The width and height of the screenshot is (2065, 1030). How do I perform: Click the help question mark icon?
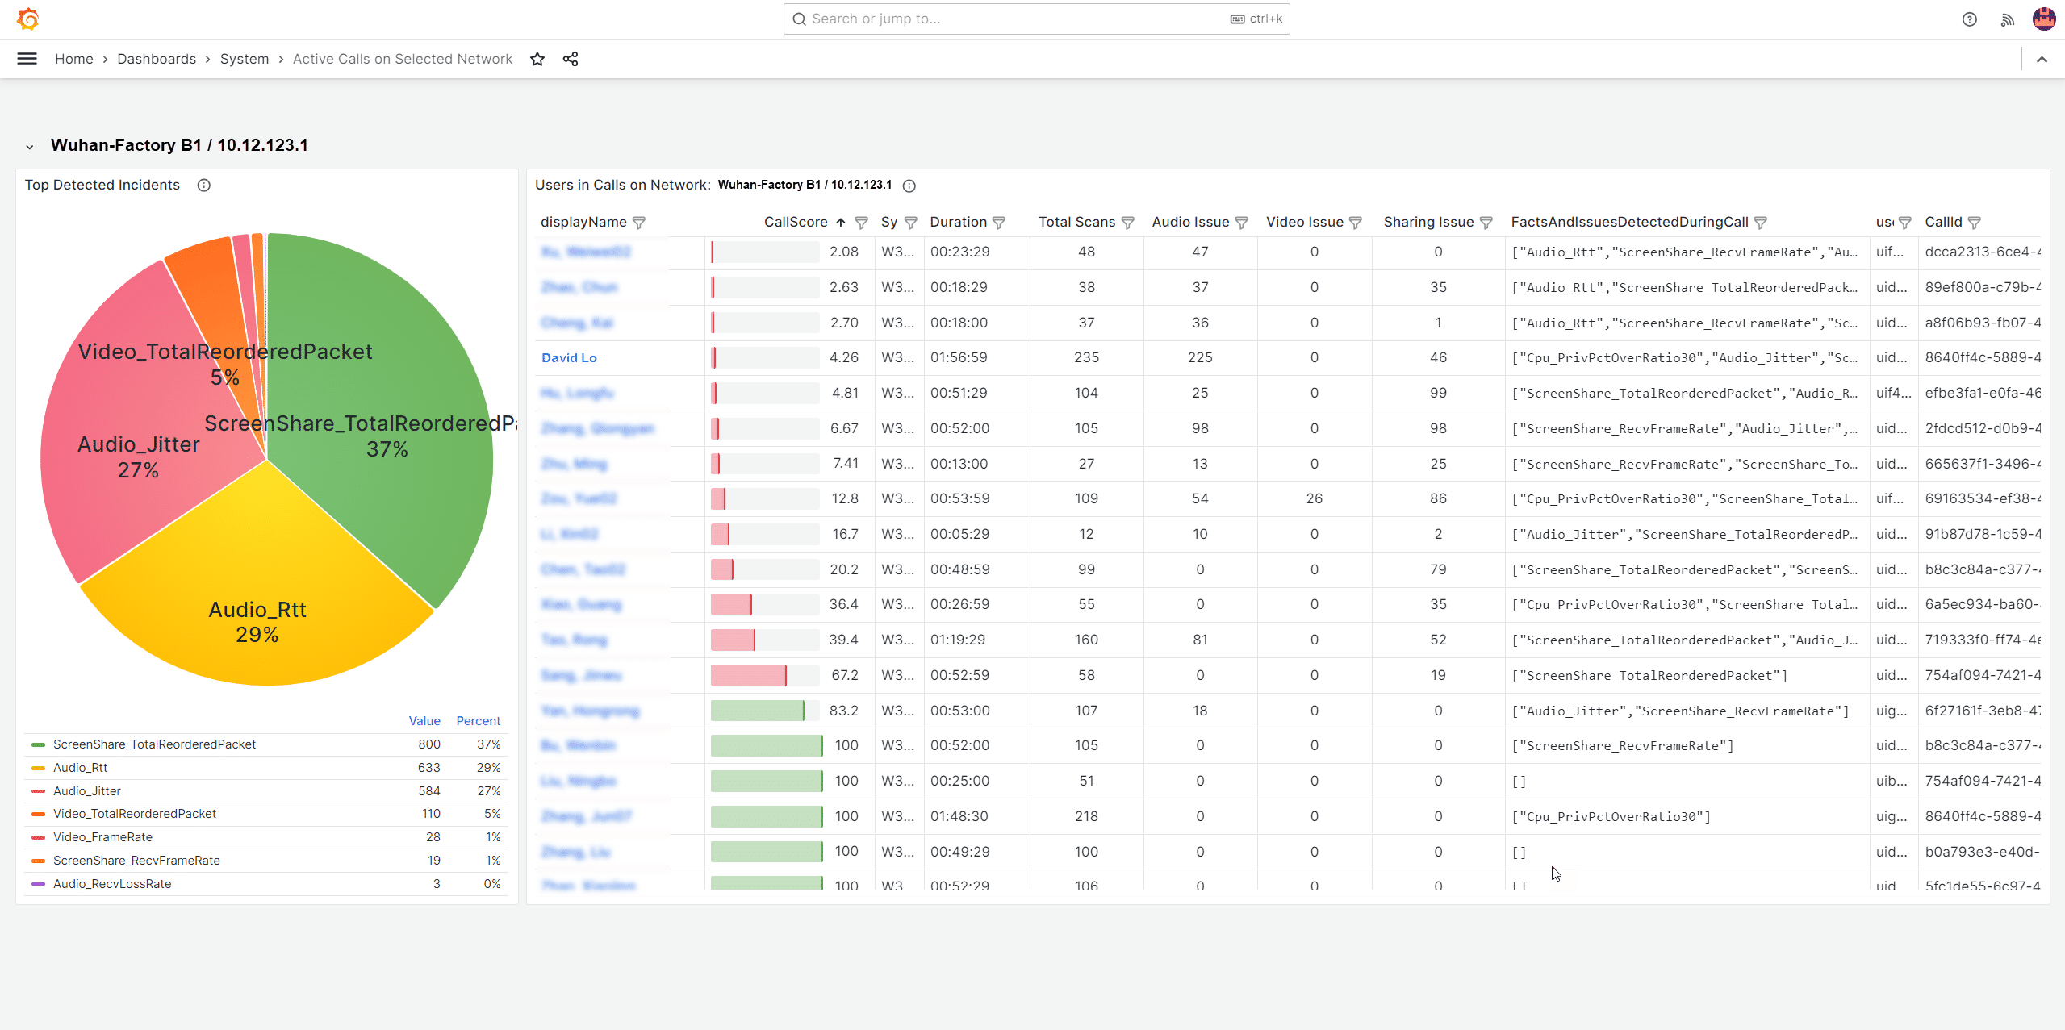click(x=1969, y=19)
